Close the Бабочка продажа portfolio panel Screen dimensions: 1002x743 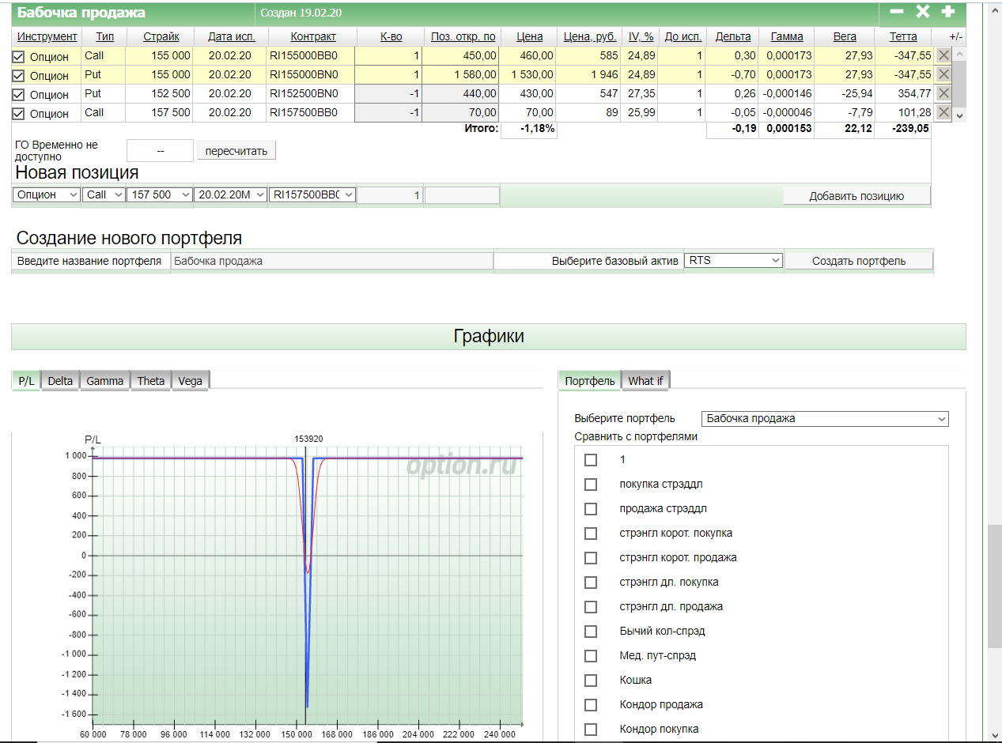[x=922, y=12]
